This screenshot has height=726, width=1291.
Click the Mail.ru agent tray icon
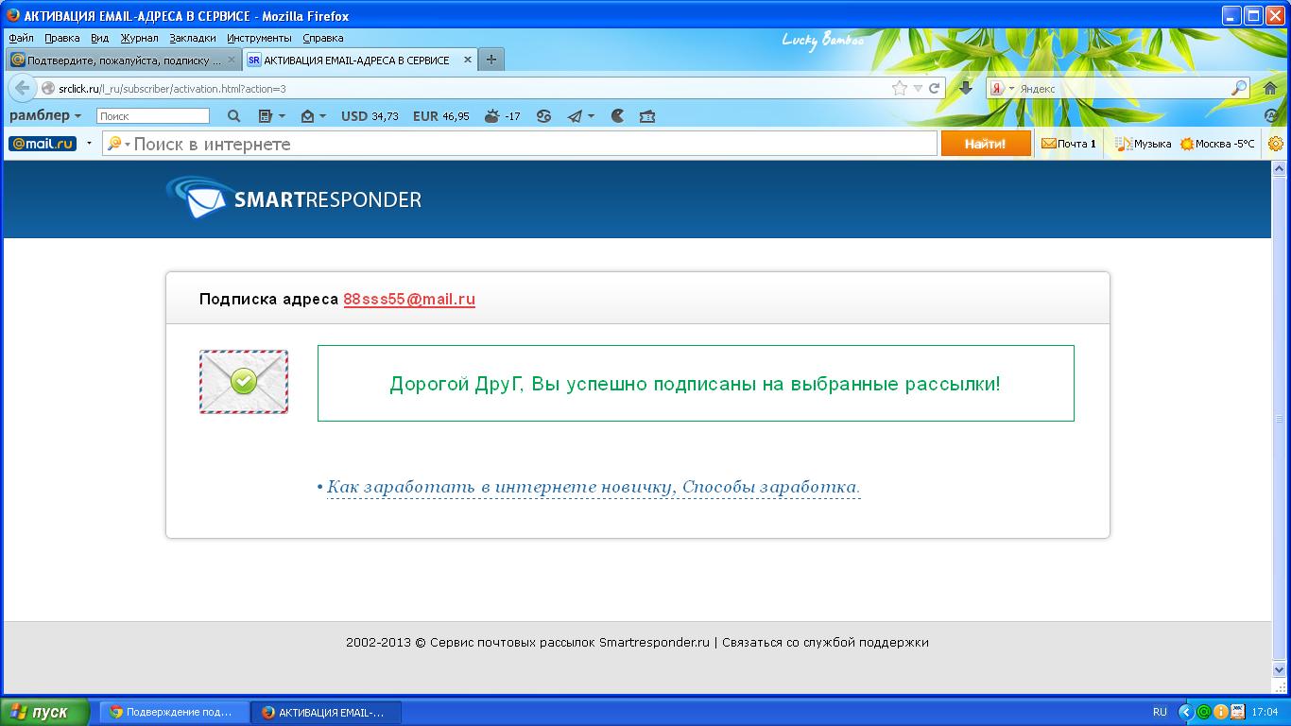[1203, 712]
